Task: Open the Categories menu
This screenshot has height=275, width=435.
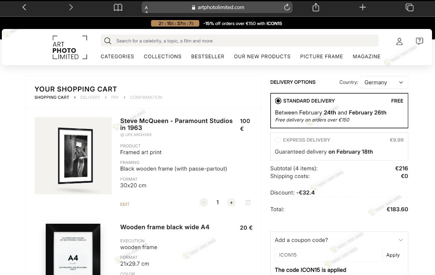Action: click(x=117, y=56)
